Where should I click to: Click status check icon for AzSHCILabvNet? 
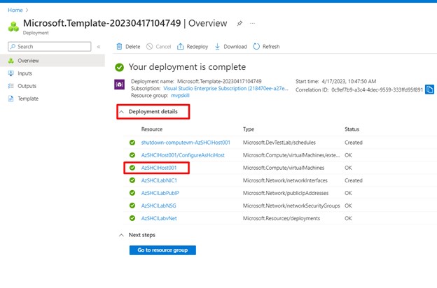[132, 218]
